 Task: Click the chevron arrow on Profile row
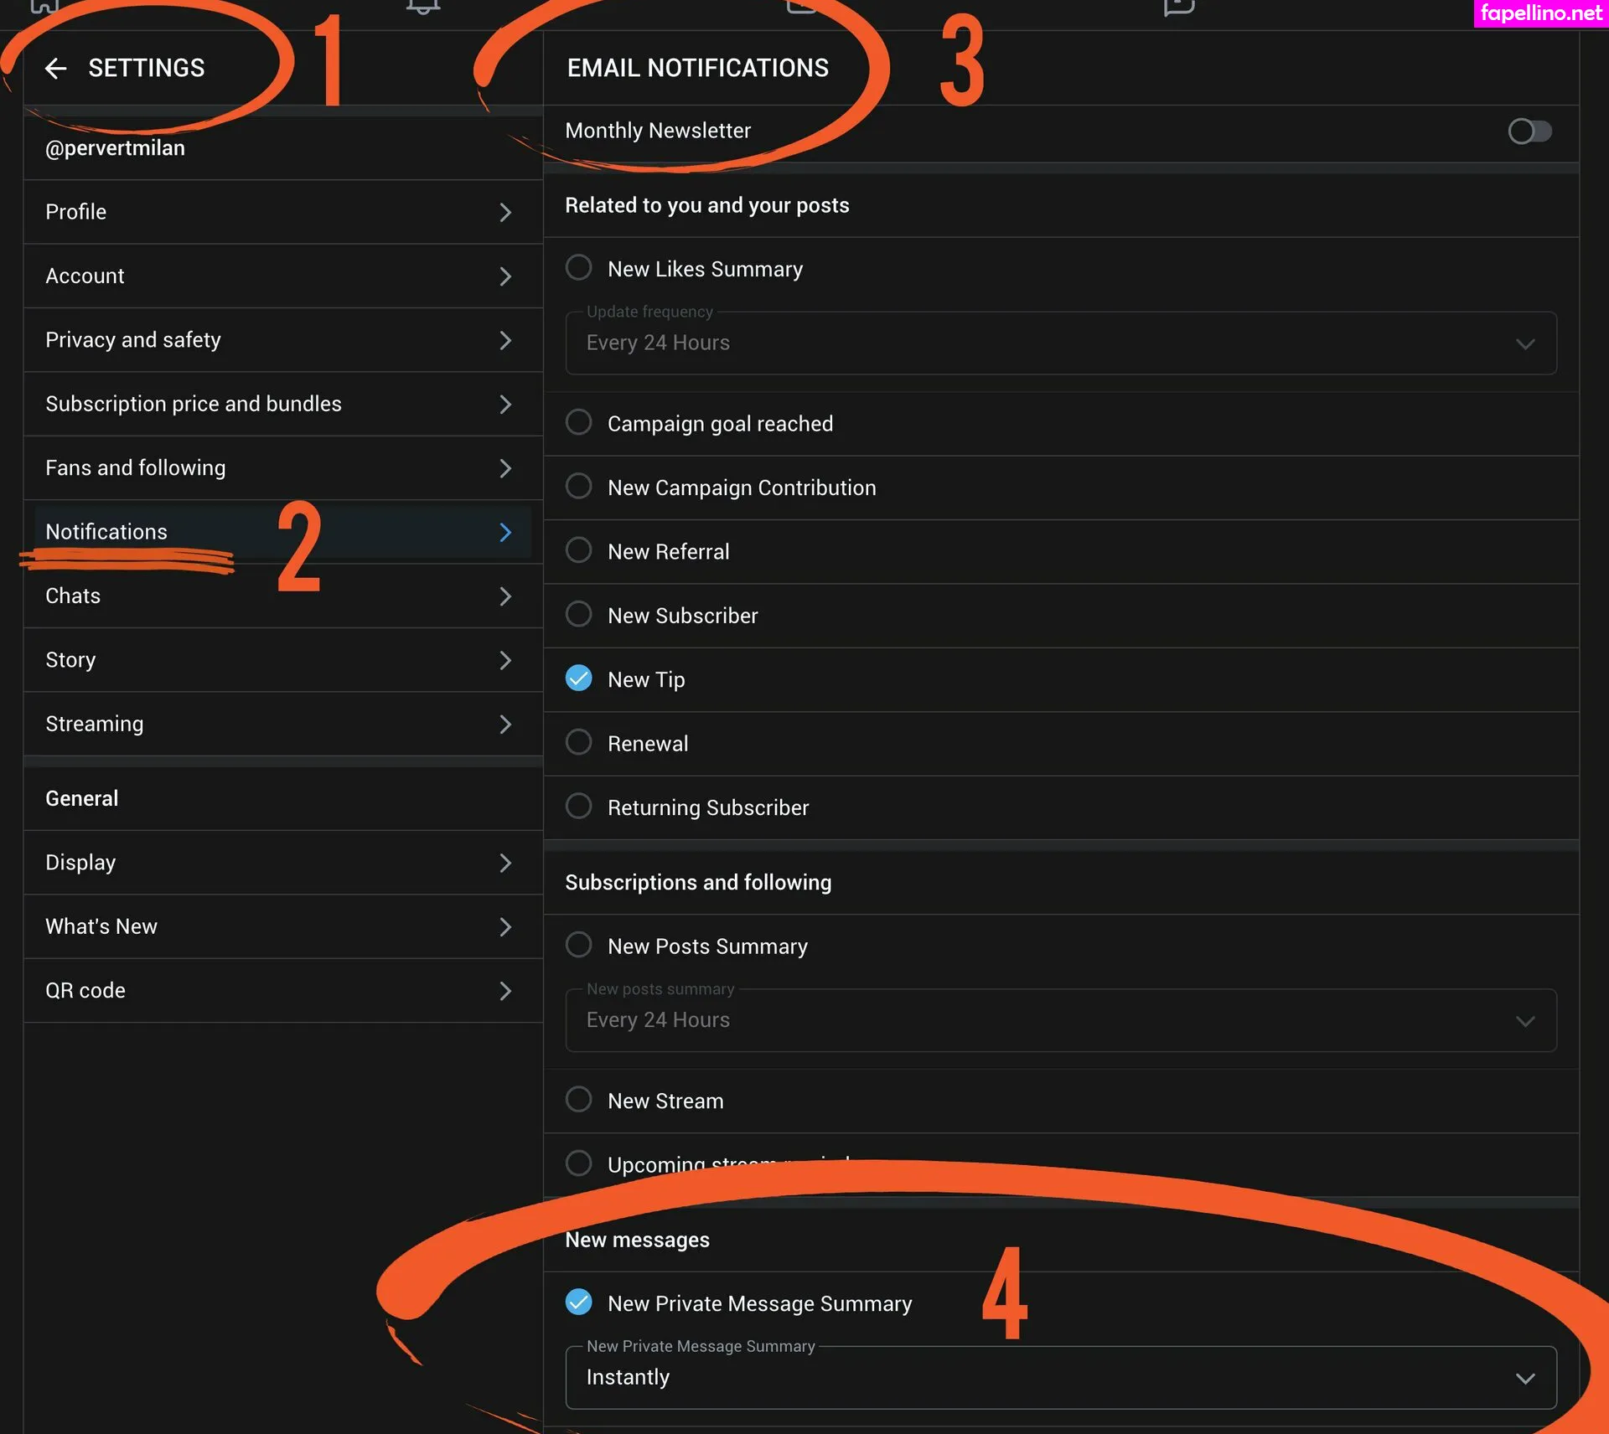pyautogui.click(x=504, y=213)
